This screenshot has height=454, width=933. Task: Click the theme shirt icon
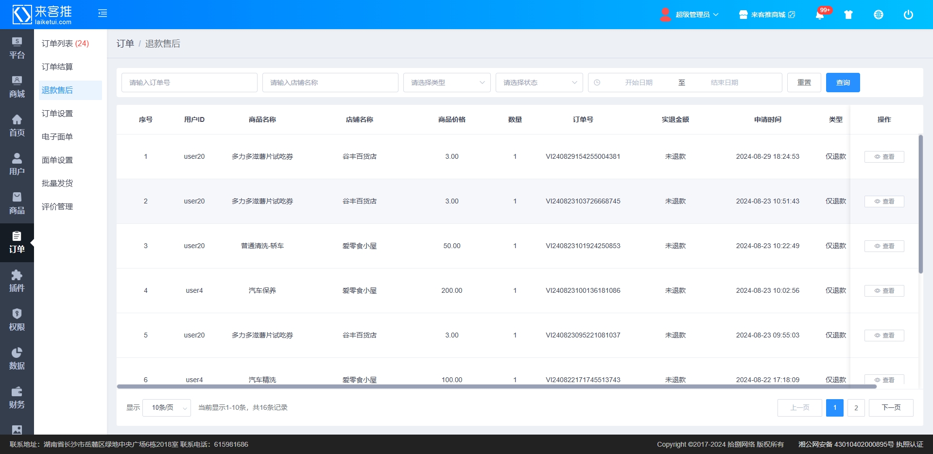[x=848, y=15]
